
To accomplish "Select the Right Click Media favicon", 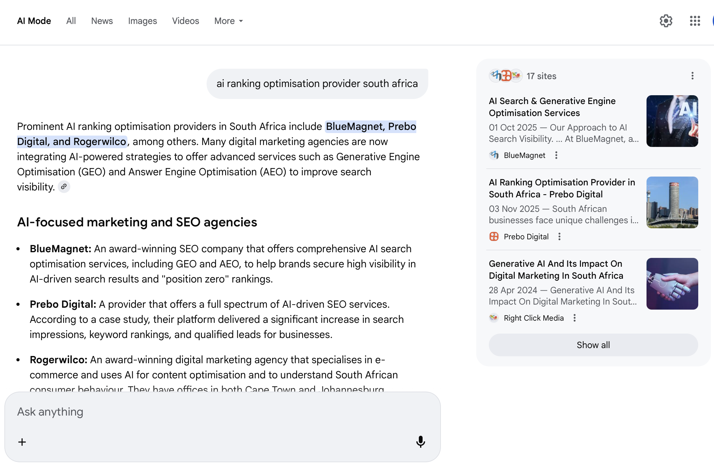I will (x=494, y=318).
